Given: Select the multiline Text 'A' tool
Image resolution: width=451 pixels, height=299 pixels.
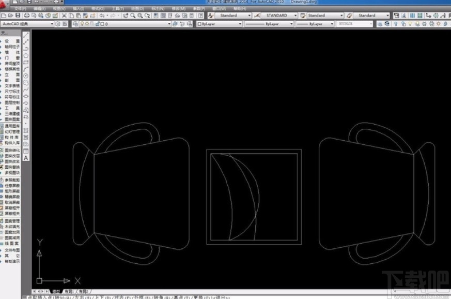Looking at the screenshot, I should (x=26, y=158).
